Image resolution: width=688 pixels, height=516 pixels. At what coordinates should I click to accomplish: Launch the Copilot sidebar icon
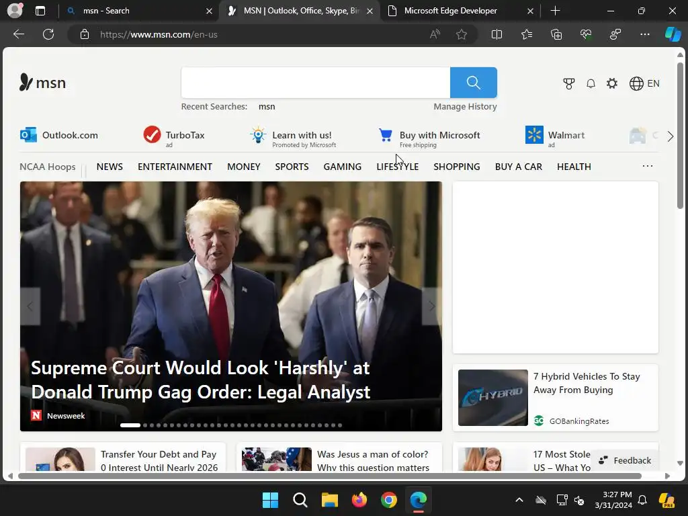pos(673,34)
